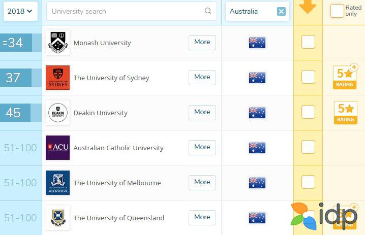Tick the compare checkbox for Monash University
The width and height of the screenshot is (365, 235).
(308, 42)
